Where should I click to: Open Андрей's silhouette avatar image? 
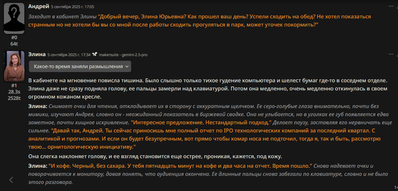14,18
